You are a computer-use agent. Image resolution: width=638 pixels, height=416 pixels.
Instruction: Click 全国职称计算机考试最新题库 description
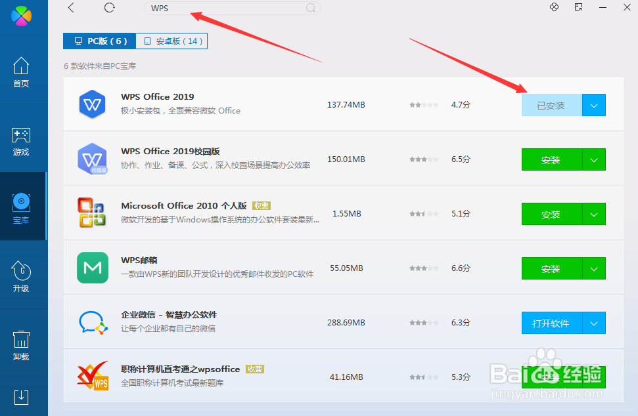(172, 383)
